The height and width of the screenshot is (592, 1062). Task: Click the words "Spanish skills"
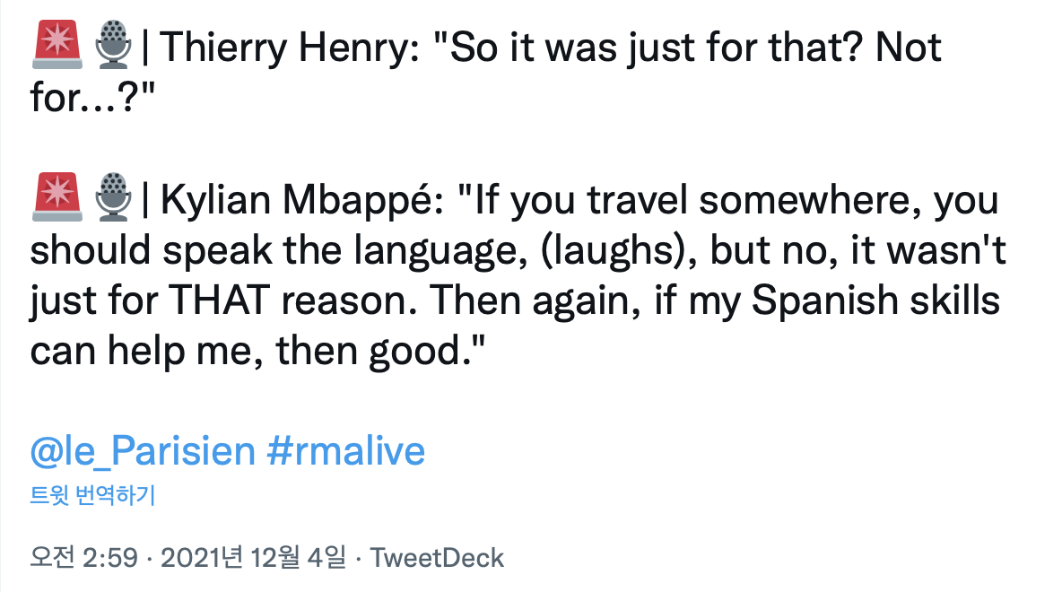coord(875,301)
